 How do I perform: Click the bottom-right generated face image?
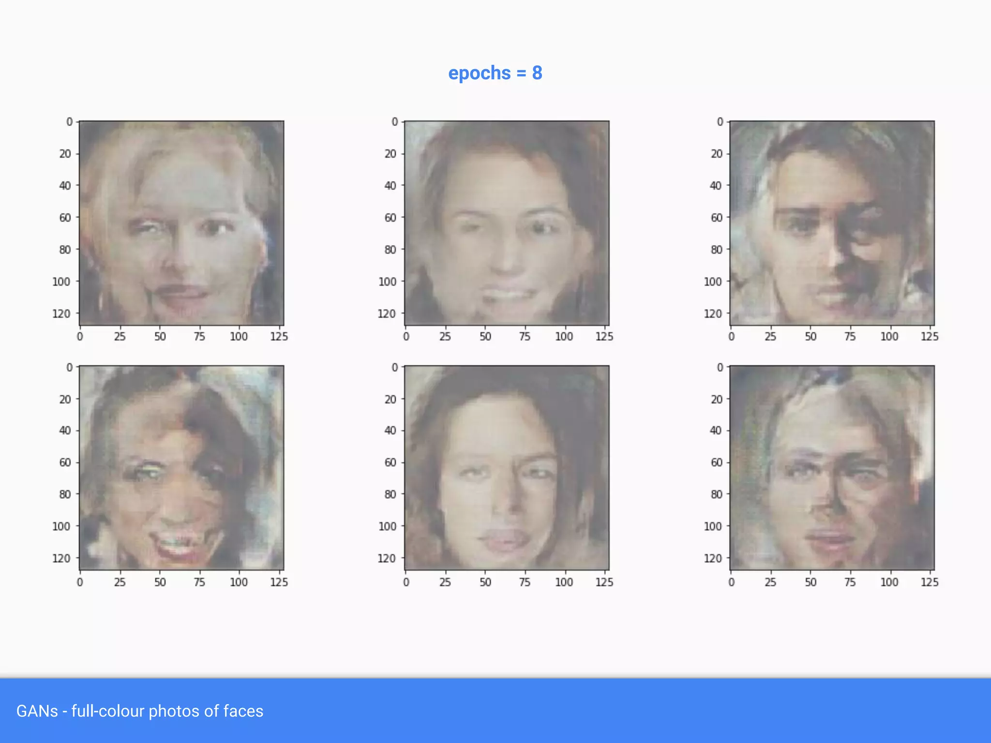(x=832, y=468)
